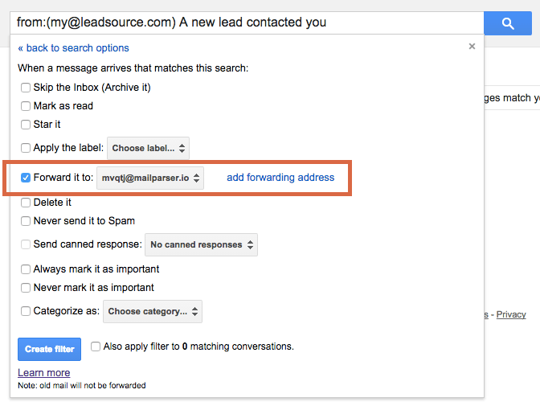Click in the search query field
540x410 pixels.
tap(241, 23)
